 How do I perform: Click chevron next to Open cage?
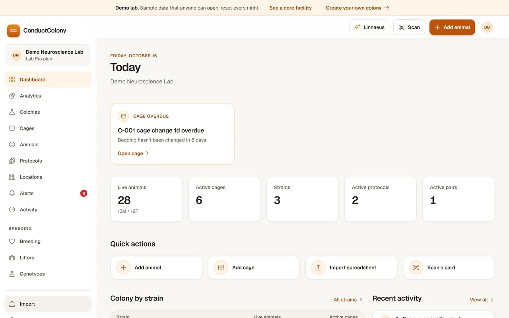click(148, 153)
